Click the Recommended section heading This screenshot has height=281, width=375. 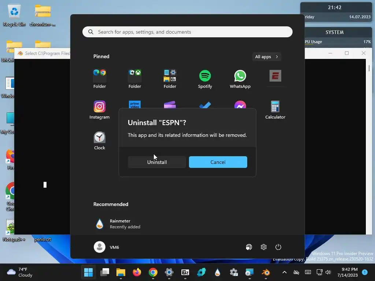[x=111, y=204]
